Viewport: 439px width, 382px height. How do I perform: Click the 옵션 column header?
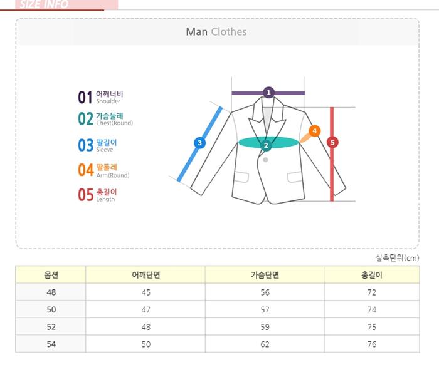[x=51, y=275]
